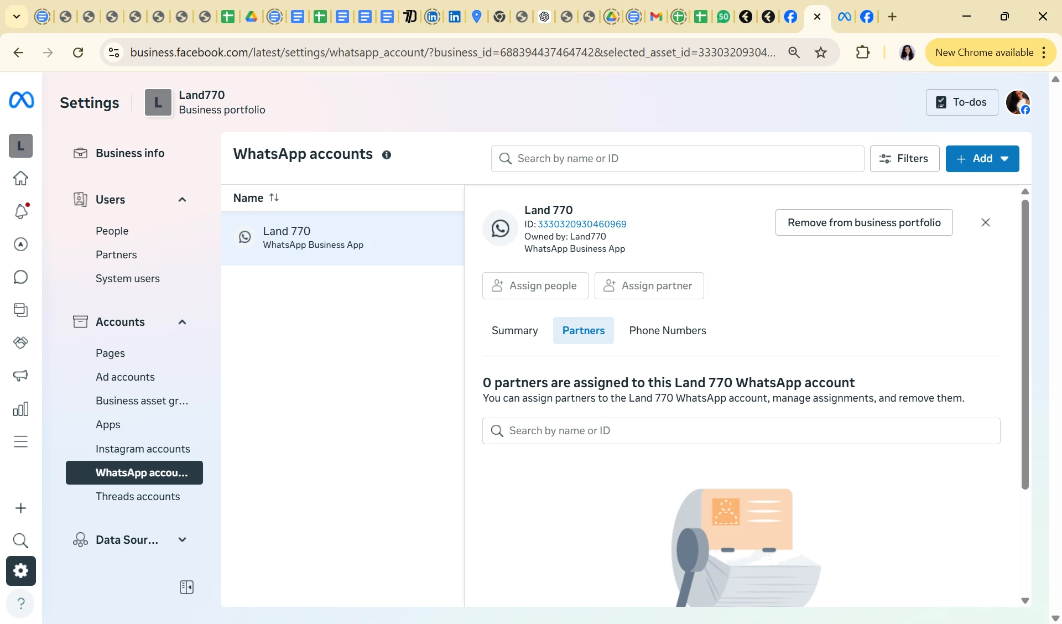
Task: Open notifications bell icon
Action: tap(20, 211)
